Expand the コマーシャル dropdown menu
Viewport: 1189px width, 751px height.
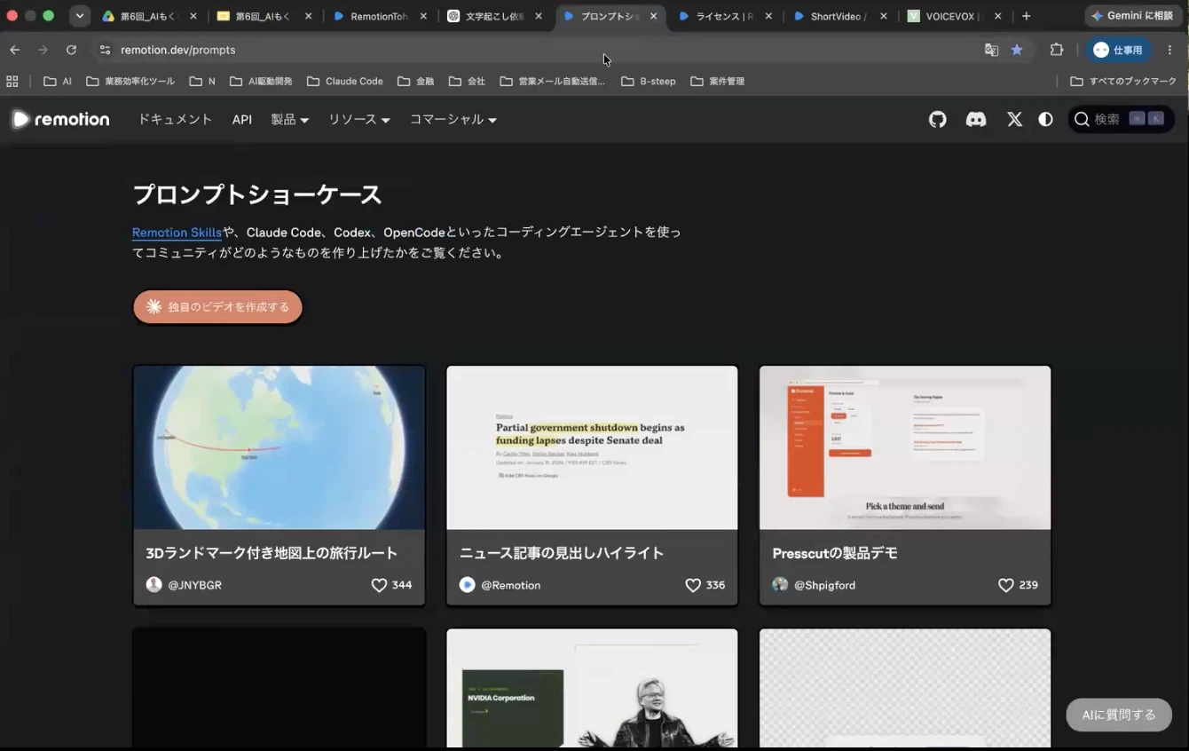[x=453, y=119]
